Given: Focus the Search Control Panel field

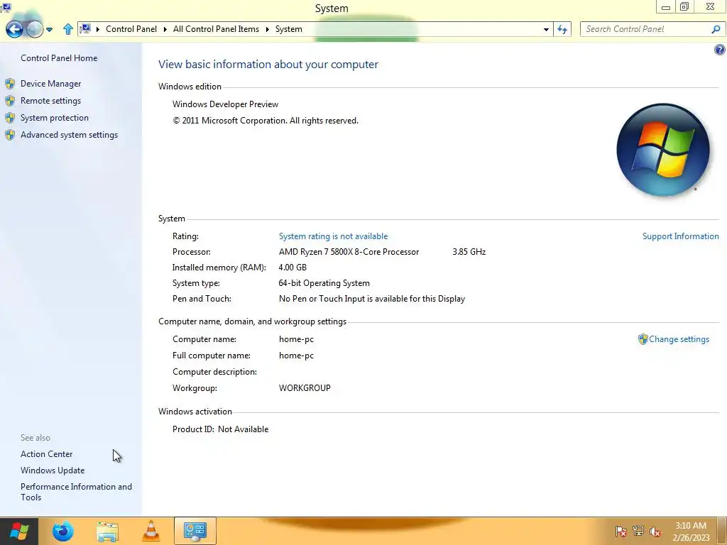Looking at the screenshot, I should coord(646,29).
